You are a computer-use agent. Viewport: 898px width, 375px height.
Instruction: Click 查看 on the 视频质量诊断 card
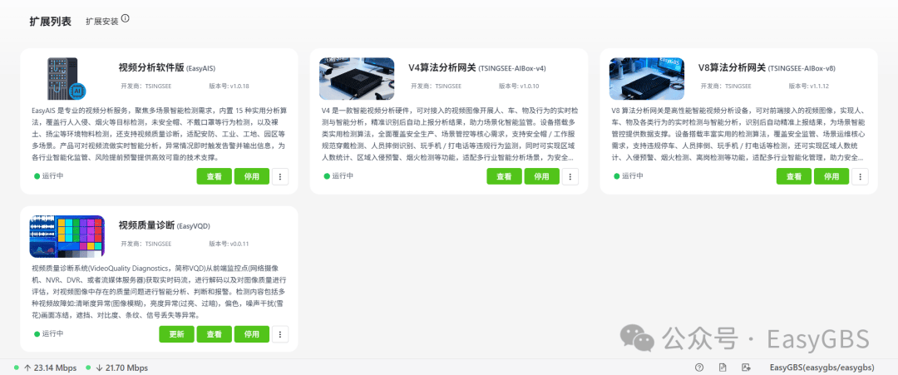pyautogui.click(x=215, y=333)
